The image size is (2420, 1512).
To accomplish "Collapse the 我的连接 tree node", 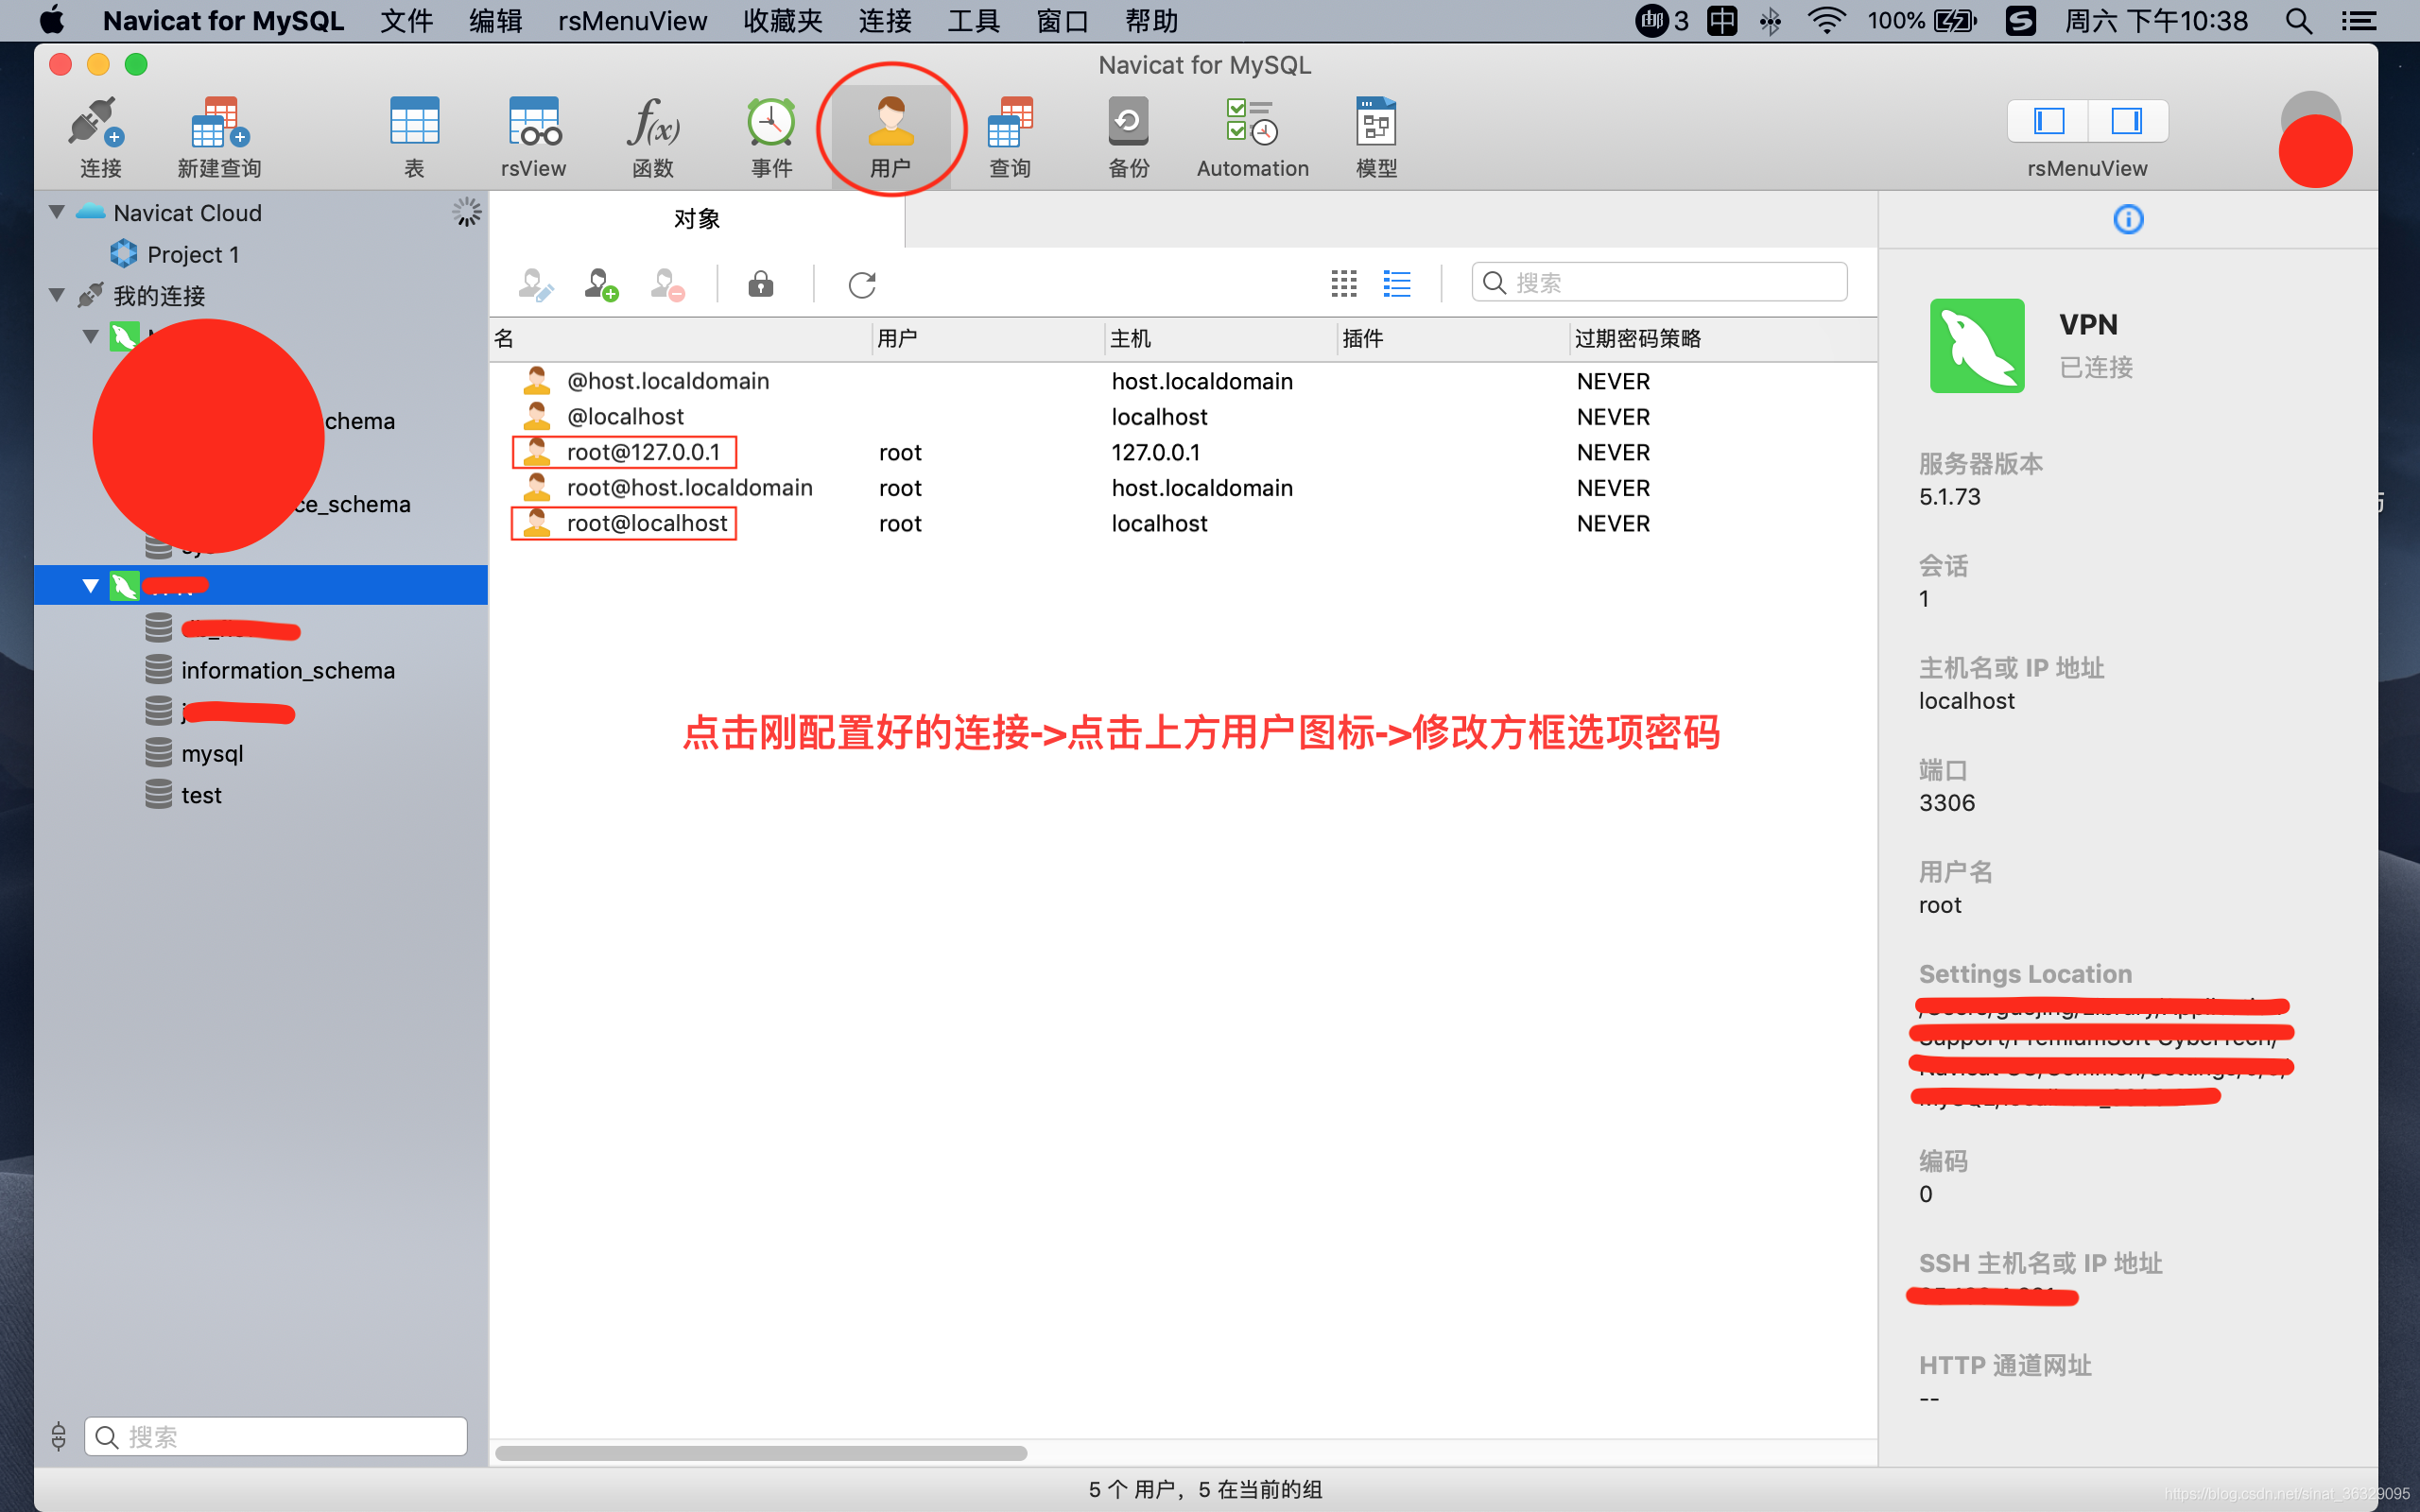I will pos(57,295).
